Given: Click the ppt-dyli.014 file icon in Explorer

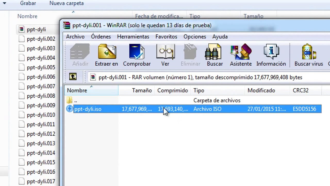Looking at the screenshot, I should (x=22, y=153).
